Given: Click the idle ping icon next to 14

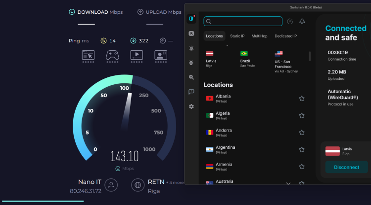Looking at the screenshot, I should point(103,41).
